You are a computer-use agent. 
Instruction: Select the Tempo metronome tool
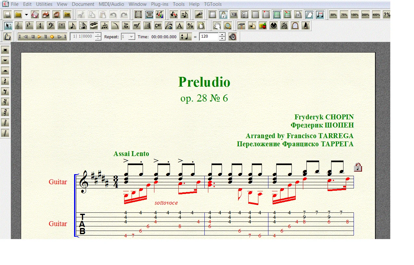pos(306,26)
